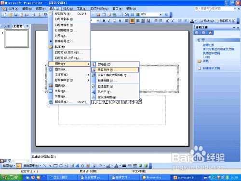Viewport: 241px width, 181px height.
Task: Click the New blank presentation icon
Action: click(5, 15)
